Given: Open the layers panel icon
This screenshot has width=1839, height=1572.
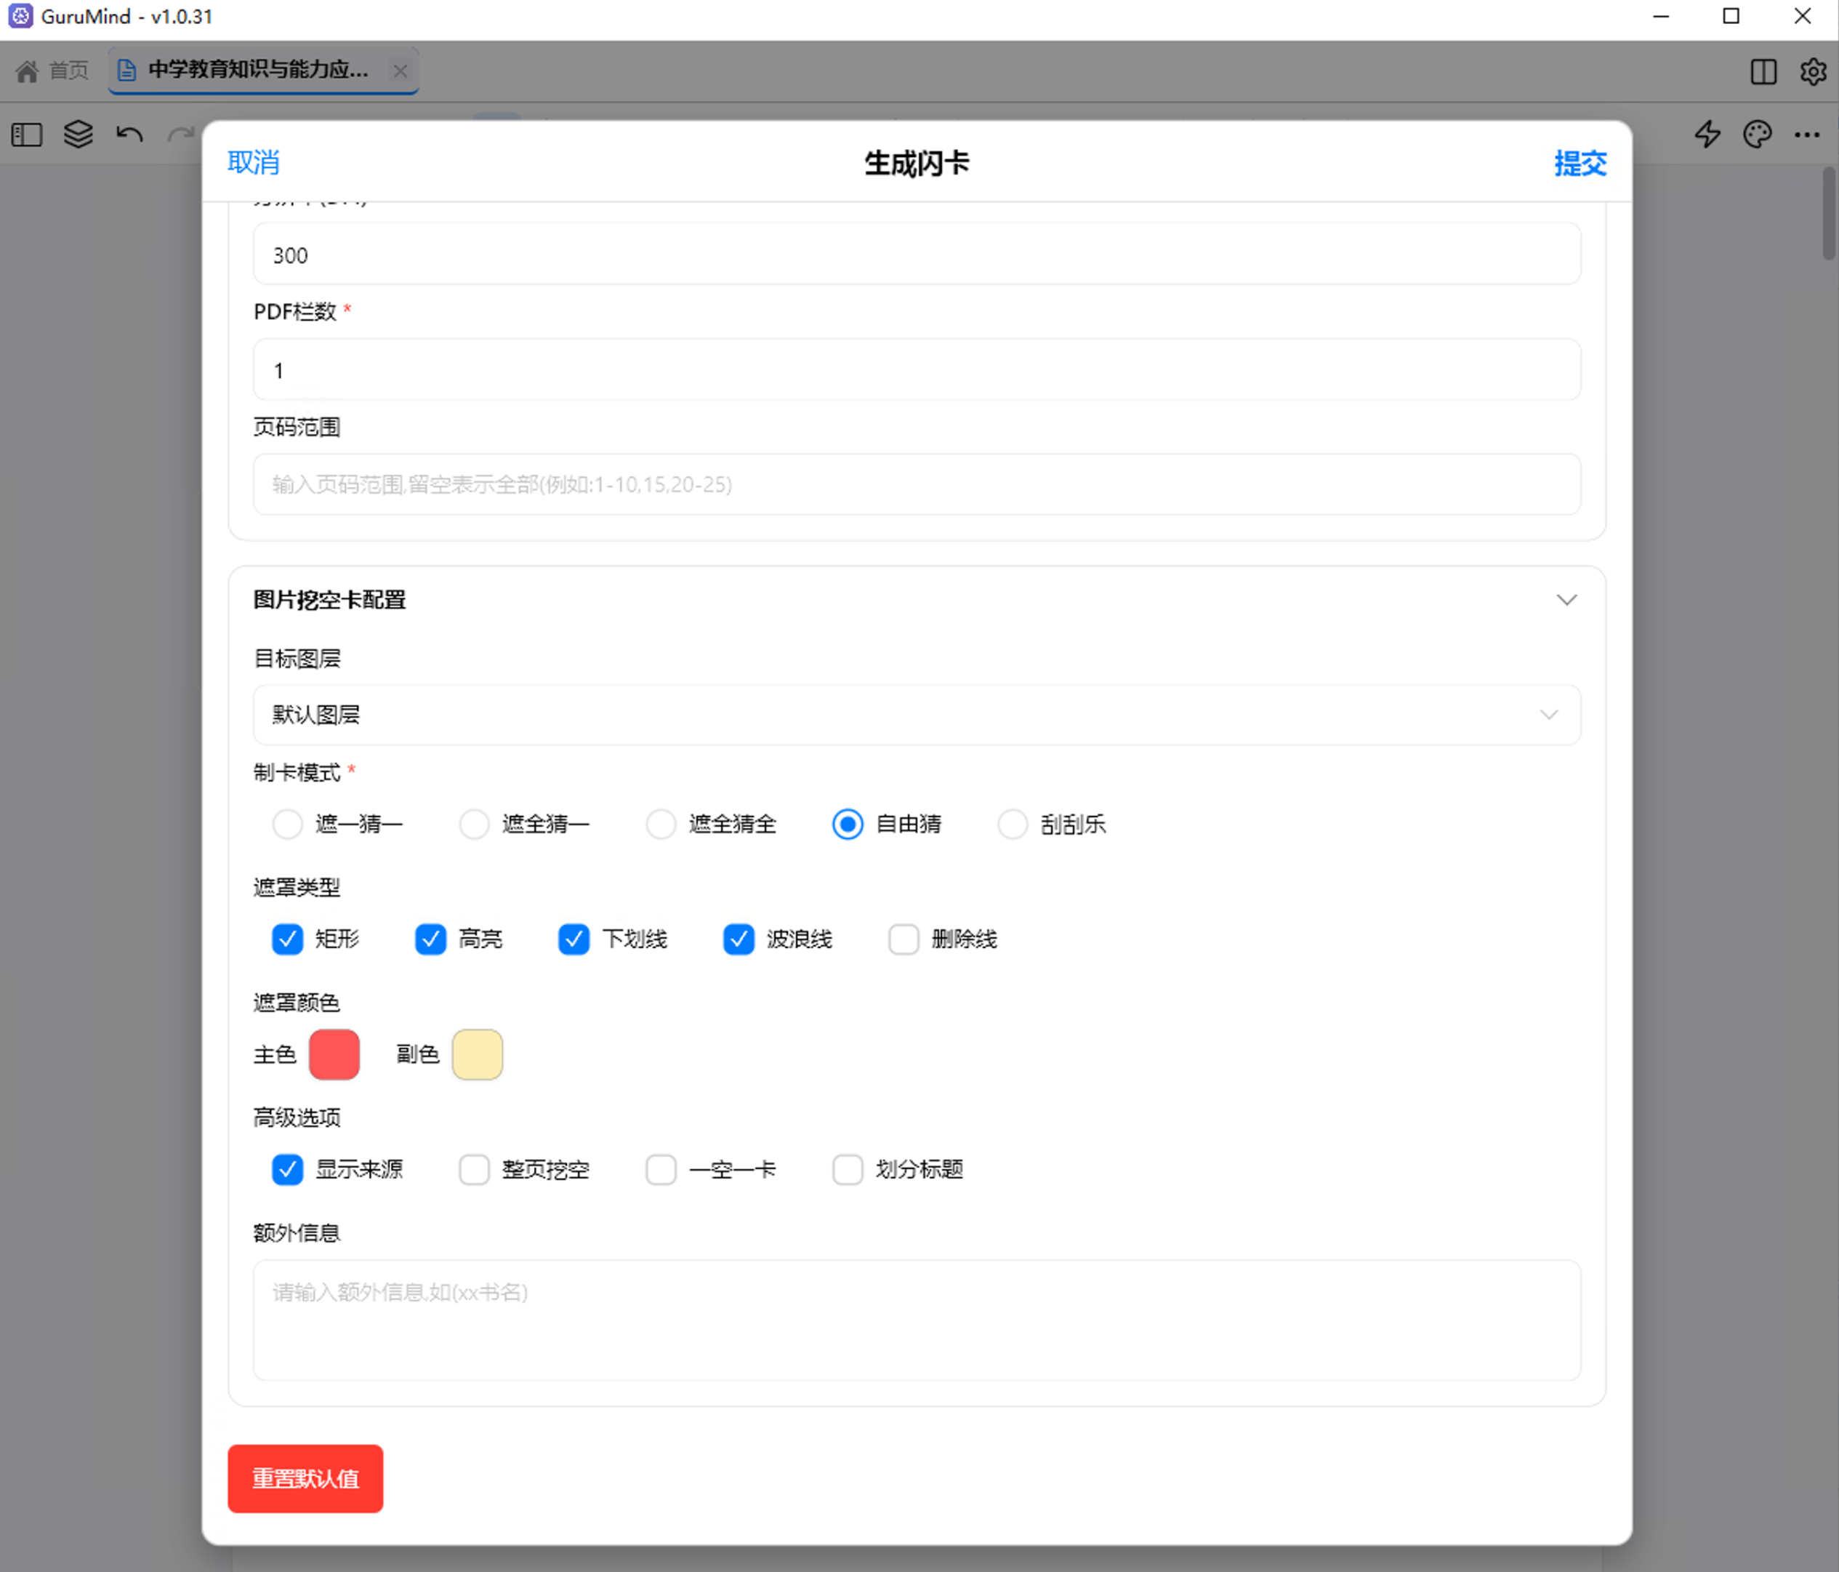Looking at the screenshot, I should tap(76, 134).
